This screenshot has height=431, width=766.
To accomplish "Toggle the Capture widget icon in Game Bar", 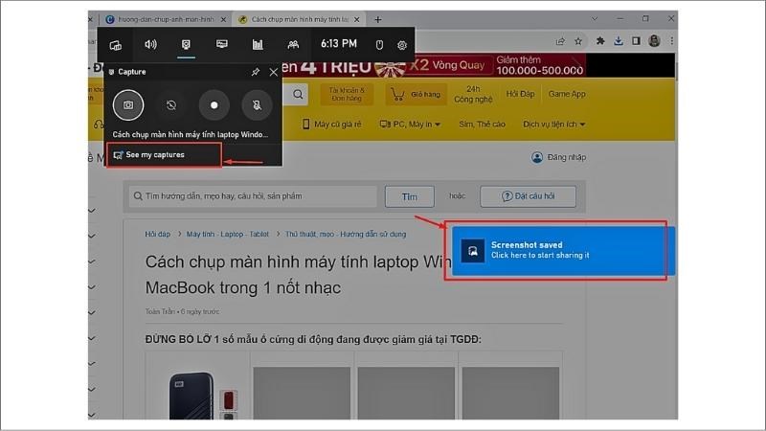I will pos(186,44).
